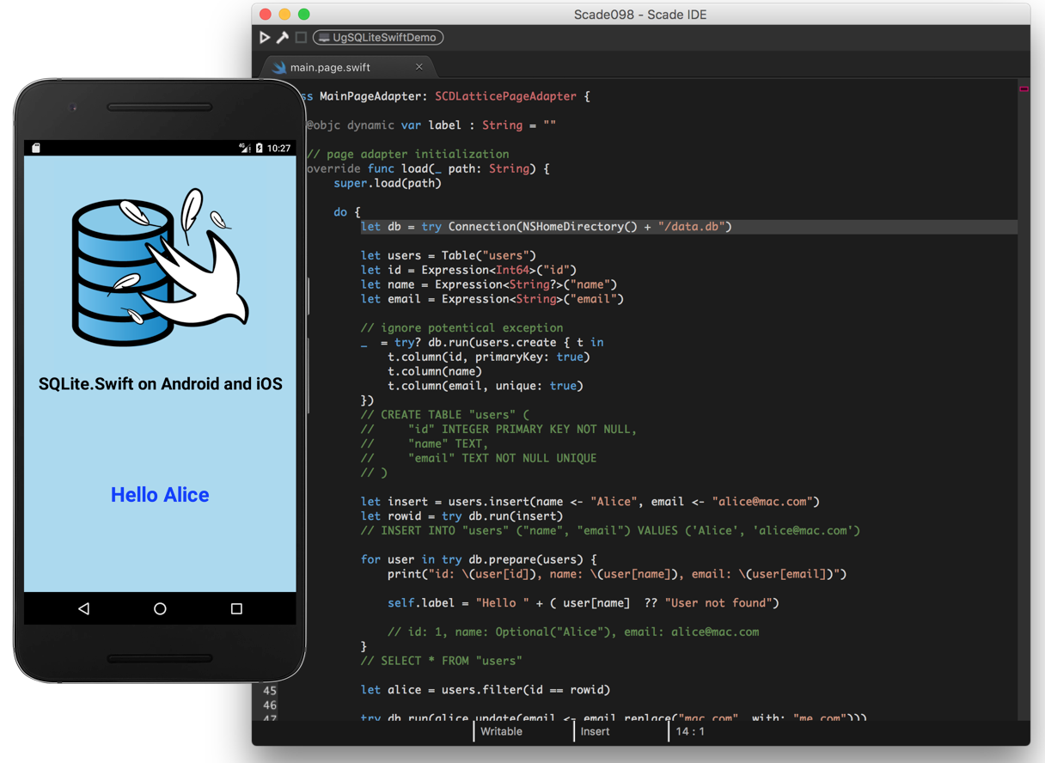Open the UgSQLiteSwiftDemo target selector
This screenshot has height=763, width=1045.
click(x=378, y=38)
